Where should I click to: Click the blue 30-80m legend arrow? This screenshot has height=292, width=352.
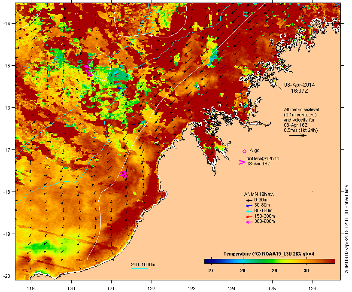click(249, 206)
